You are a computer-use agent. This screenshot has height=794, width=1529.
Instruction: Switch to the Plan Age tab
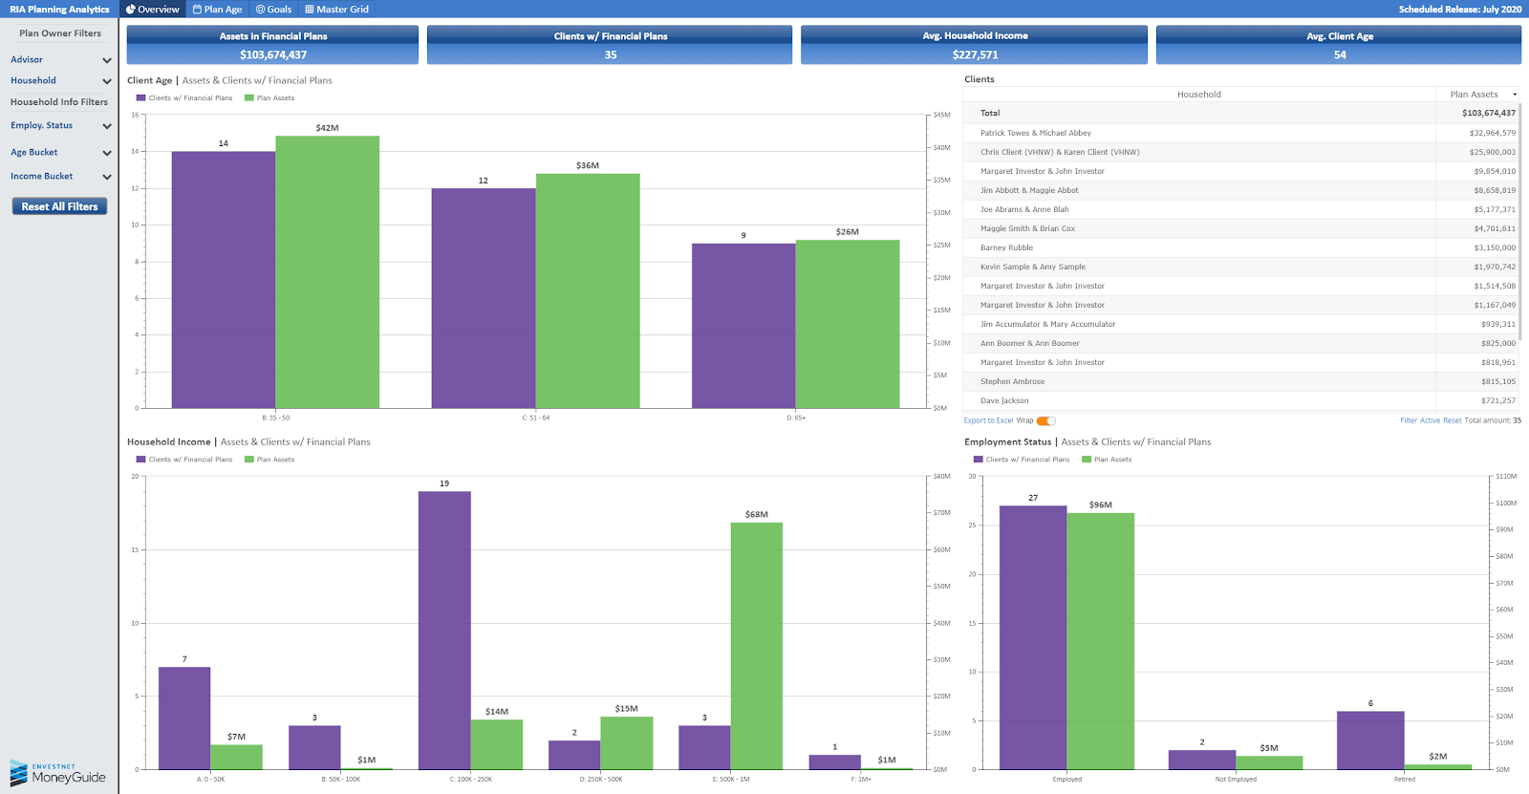pos(217,10)
